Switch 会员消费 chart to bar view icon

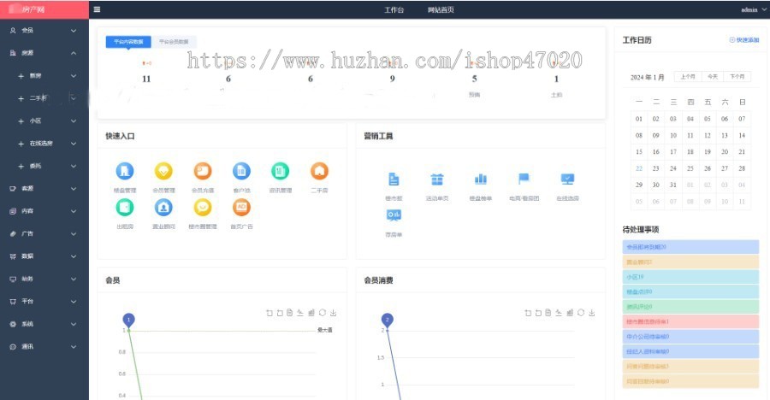click(x=570, y=313)
